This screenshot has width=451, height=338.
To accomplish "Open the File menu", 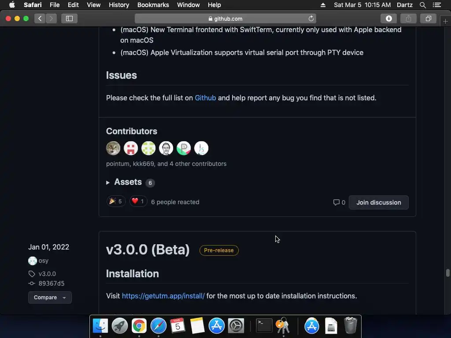I will point(55,5).
